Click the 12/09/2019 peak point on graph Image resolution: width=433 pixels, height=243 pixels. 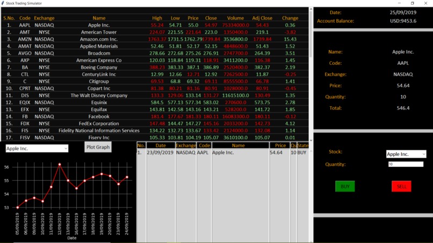coord(60,164)
